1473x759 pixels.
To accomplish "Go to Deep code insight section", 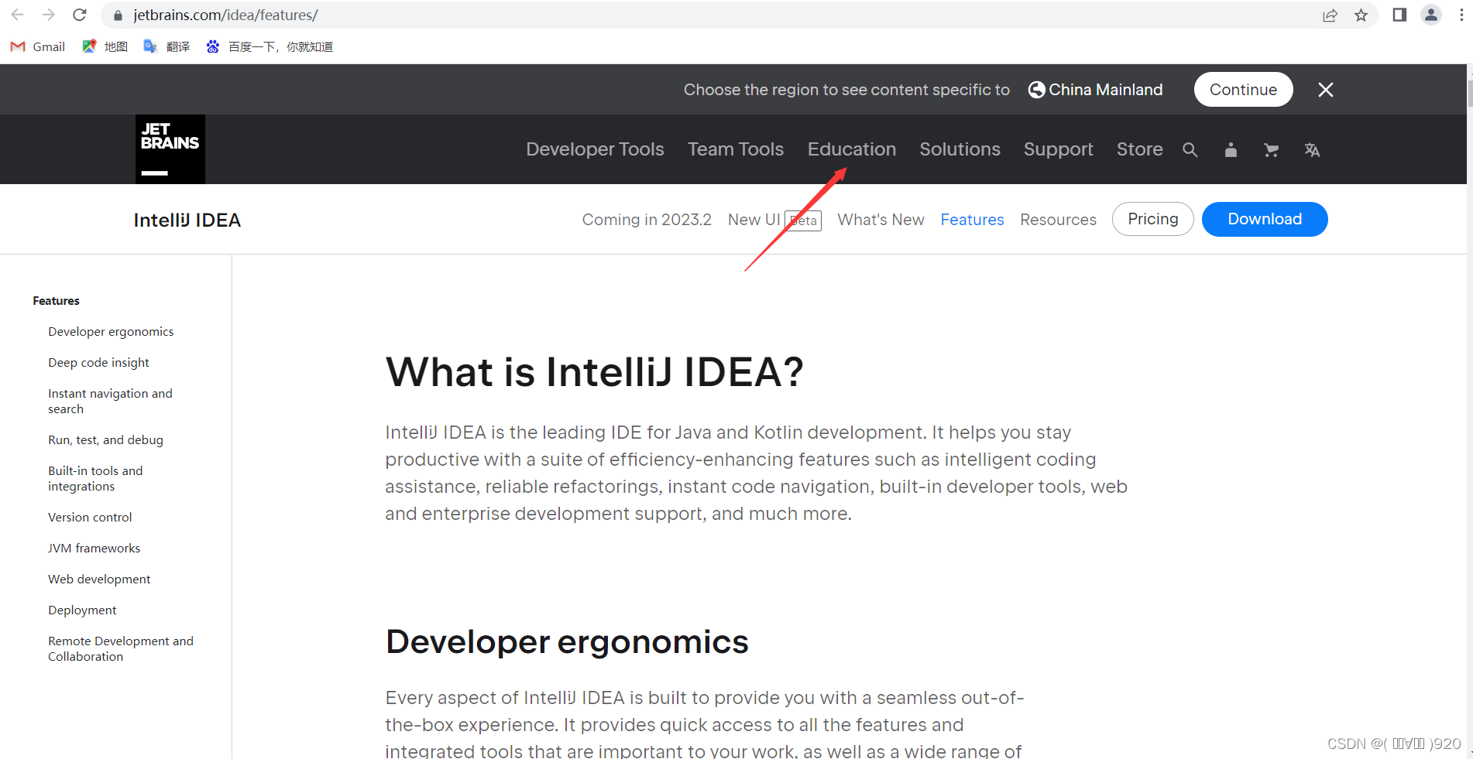I will [98, 363].
